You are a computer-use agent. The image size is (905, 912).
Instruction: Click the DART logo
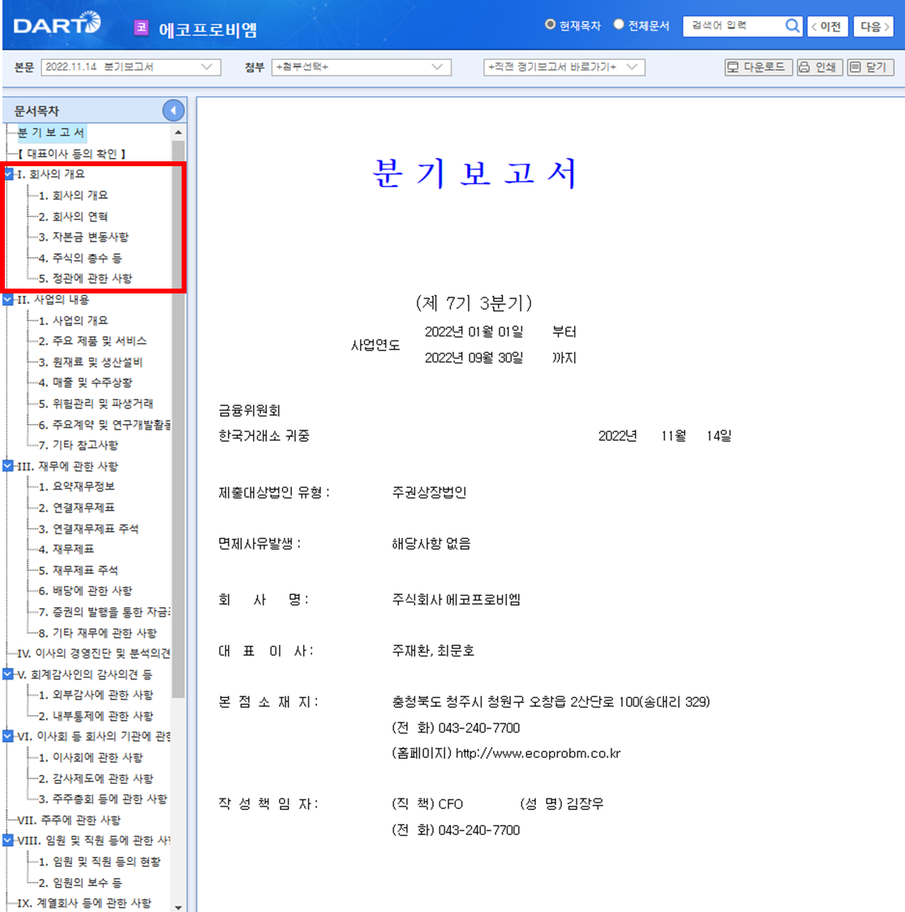pos(57,24)
